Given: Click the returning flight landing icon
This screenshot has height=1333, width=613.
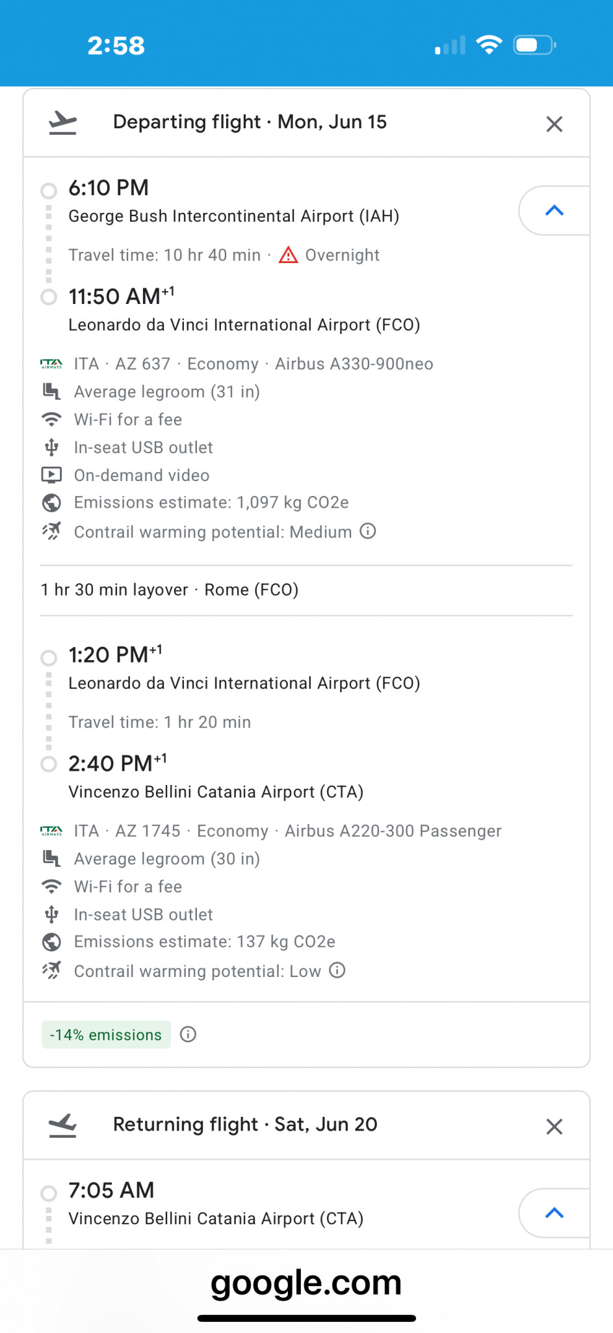Looking at the screenshot, I should click(62, 1125).
